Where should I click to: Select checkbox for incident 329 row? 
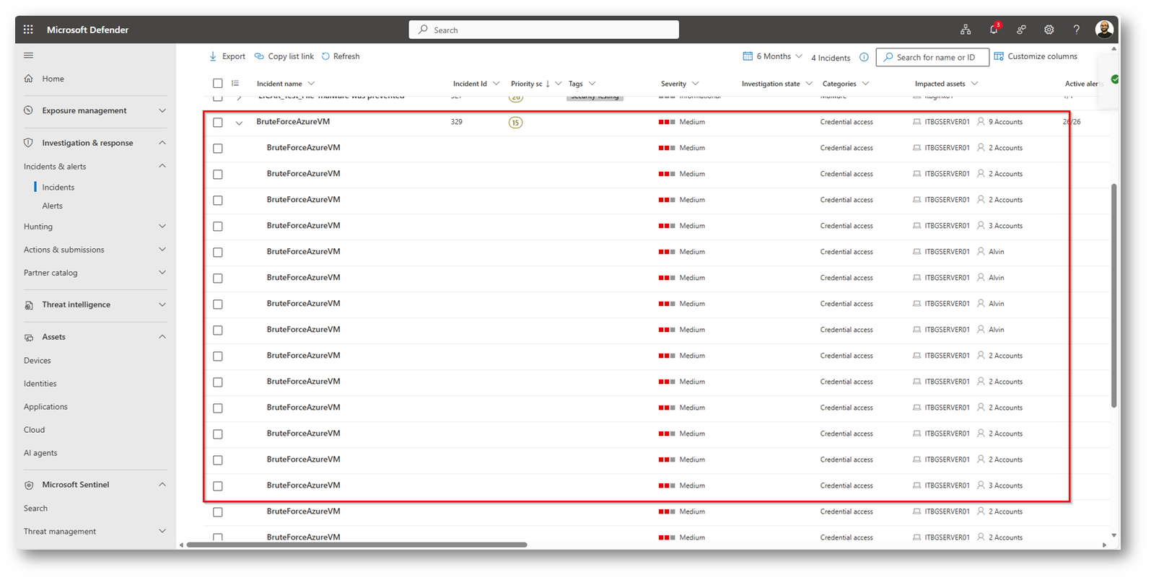tap(218, 123)
